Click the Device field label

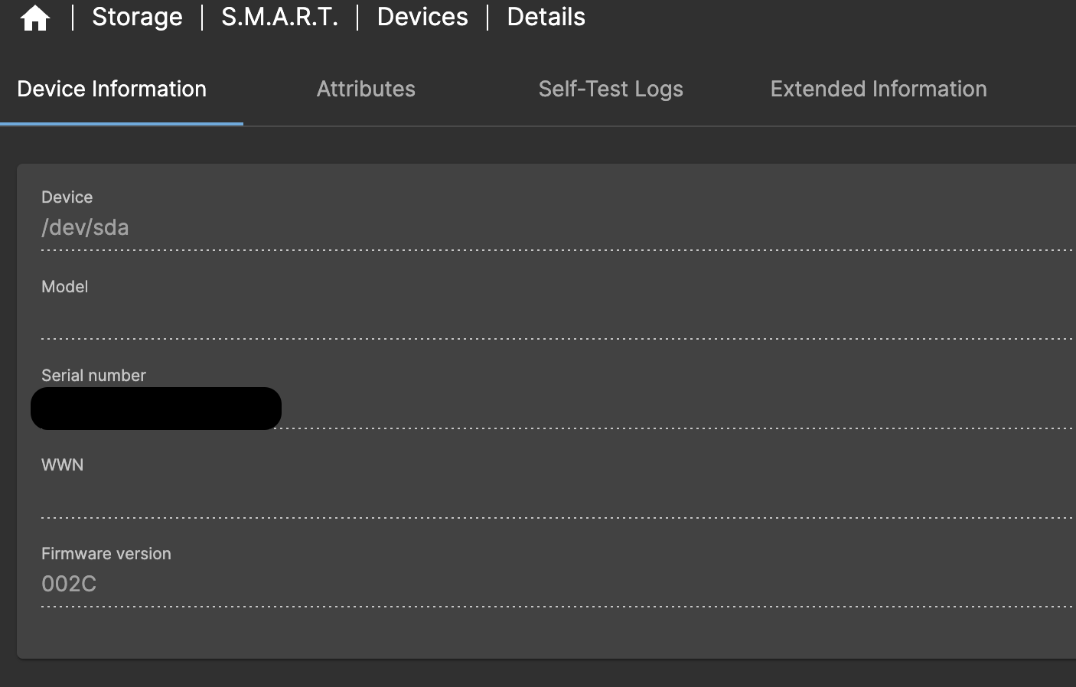point(67,197)
